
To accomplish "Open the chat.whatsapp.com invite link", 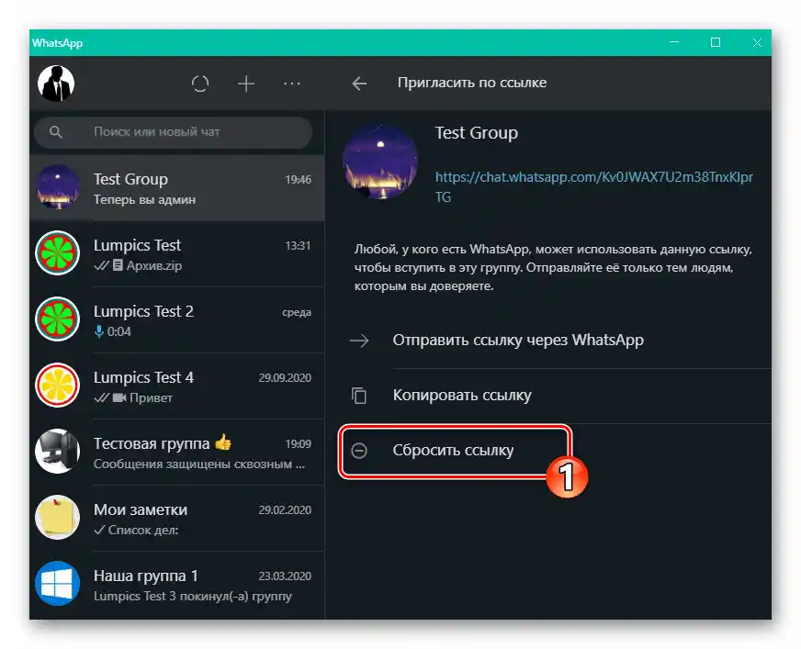I will tap(593, 187).
